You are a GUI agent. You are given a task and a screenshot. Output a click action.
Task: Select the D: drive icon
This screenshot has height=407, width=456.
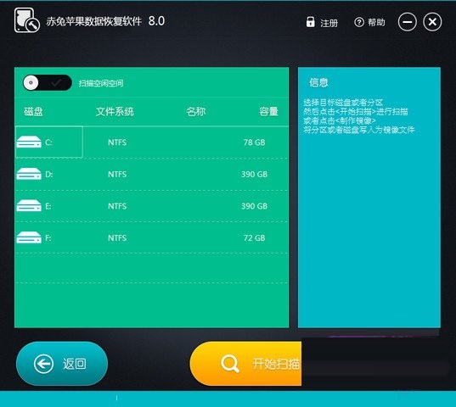tap(29, 174)
